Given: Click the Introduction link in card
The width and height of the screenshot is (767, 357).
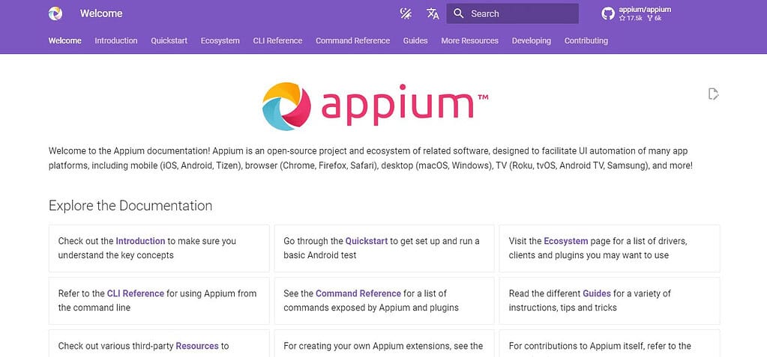Looking at the screenshot, I should 140,241.
